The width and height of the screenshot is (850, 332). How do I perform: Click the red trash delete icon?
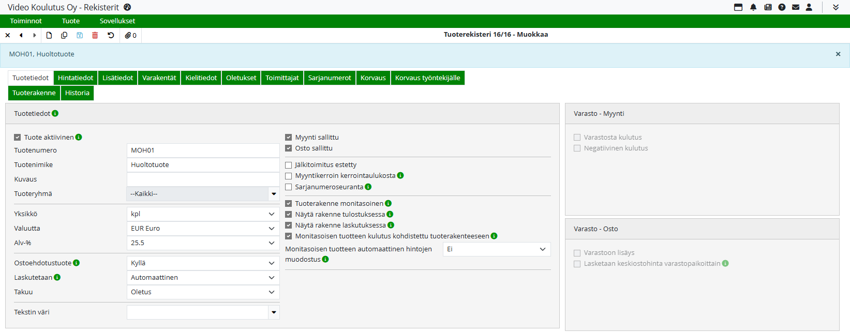point(95,35)
